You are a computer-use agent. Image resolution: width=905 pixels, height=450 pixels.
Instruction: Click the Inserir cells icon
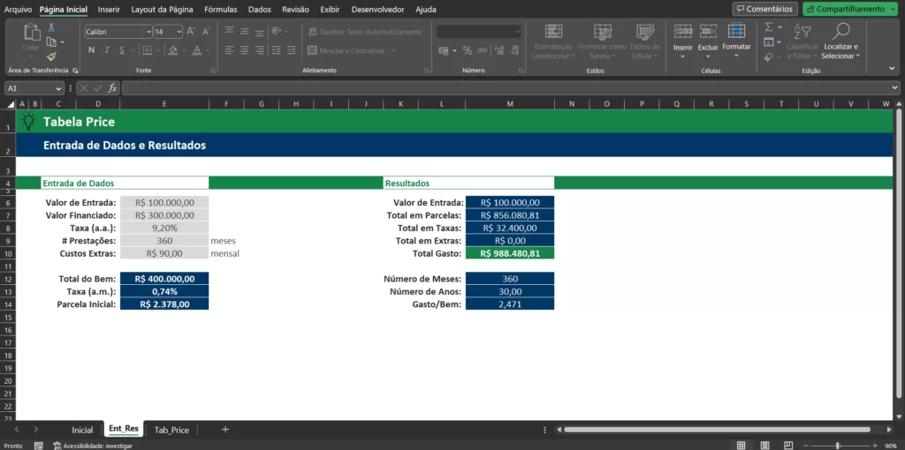(683, 40)
